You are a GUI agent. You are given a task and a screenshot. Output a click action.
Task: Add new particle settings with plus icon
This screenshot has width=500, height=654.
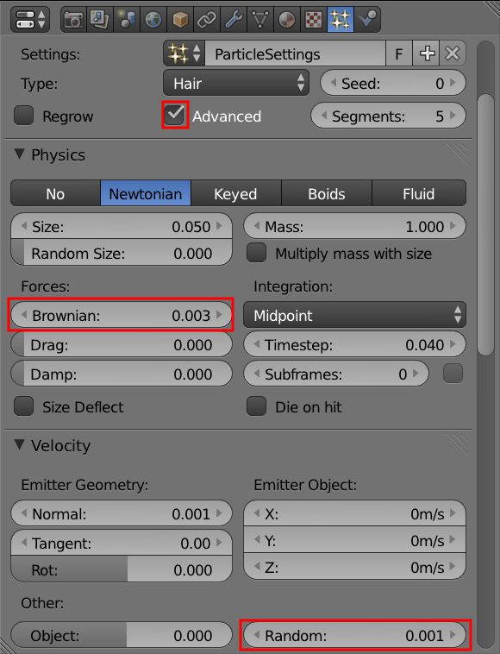click(427, 53)
